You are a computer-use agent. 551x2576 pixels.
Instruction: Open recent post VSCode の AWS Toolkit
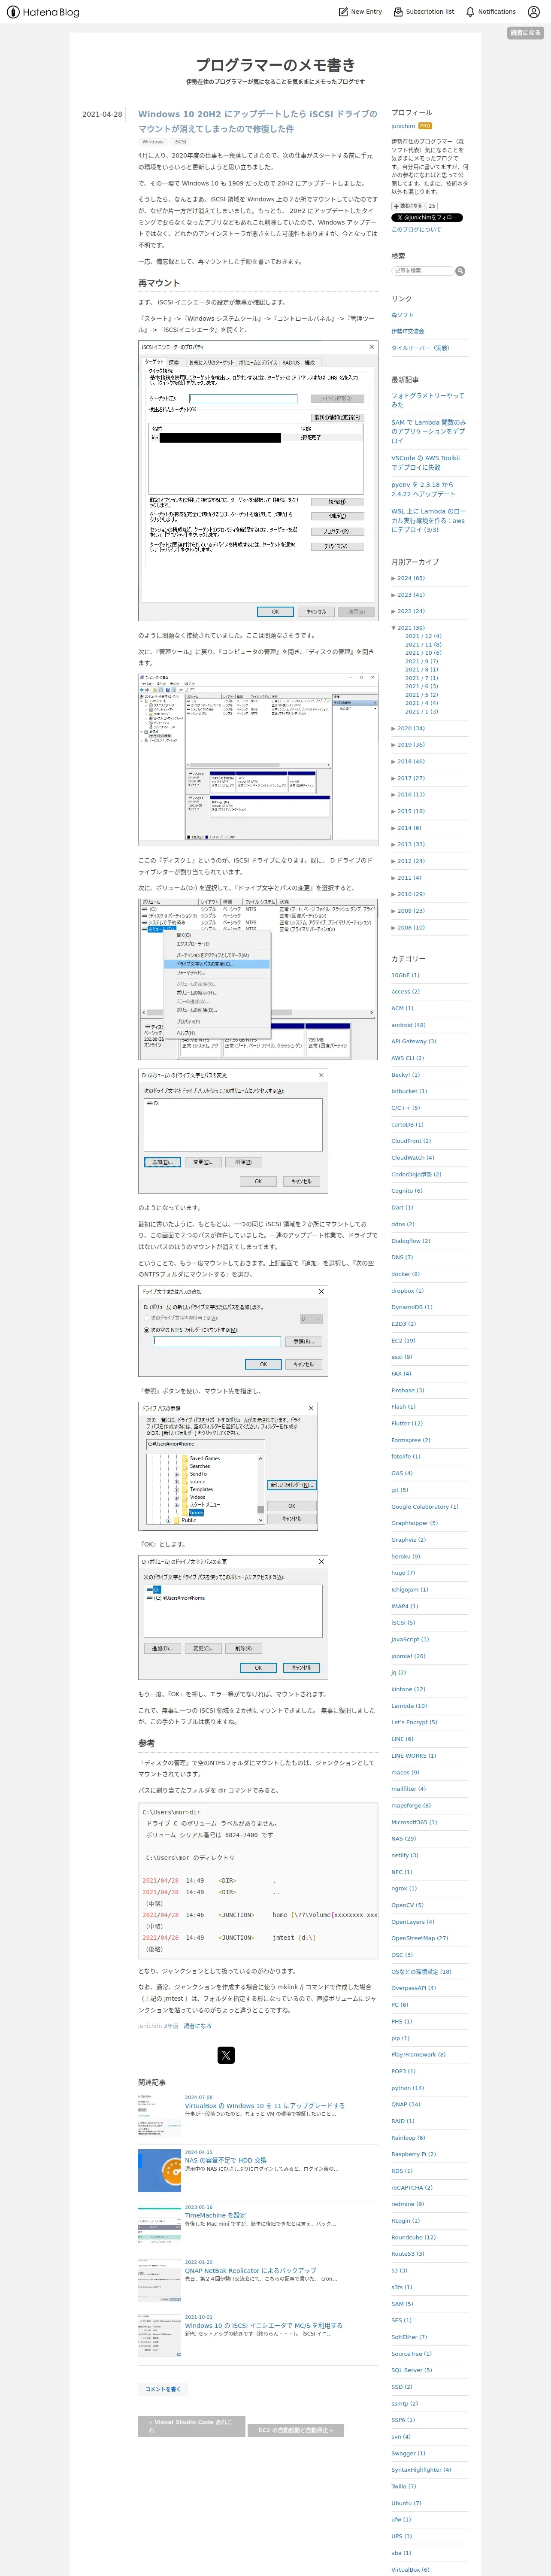tap(426, 463)
